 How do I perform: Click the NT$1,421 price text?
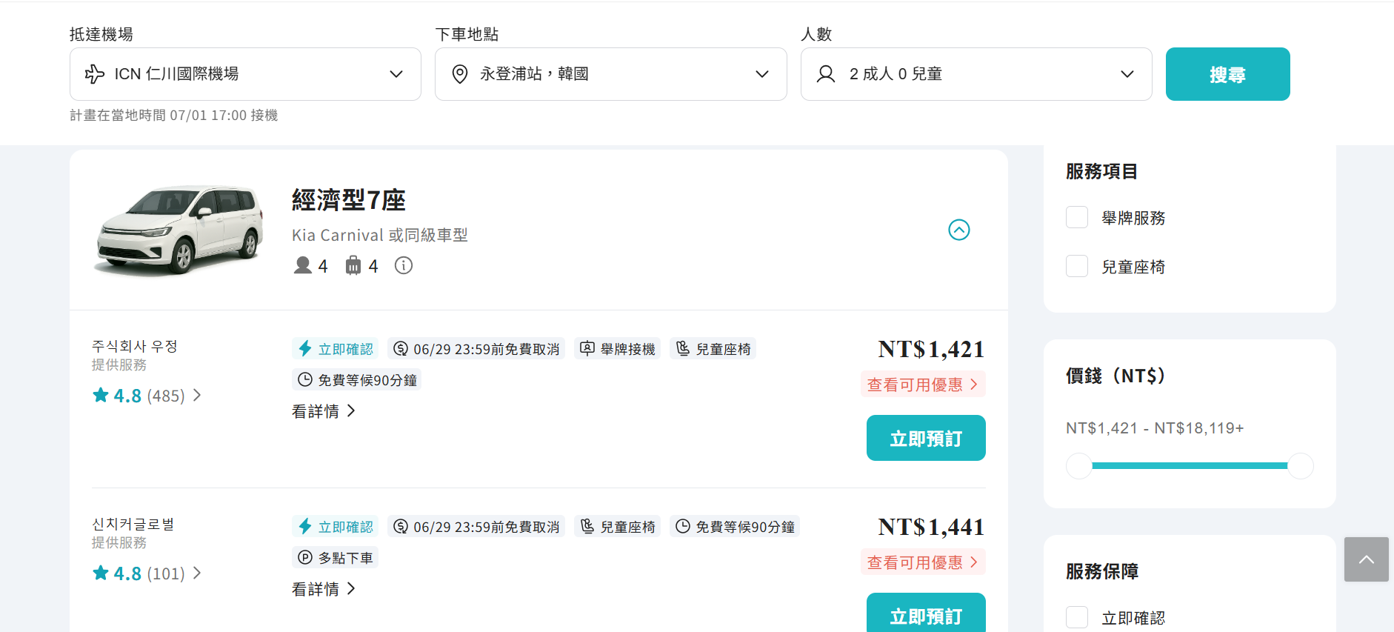click(x=931, y=349)
